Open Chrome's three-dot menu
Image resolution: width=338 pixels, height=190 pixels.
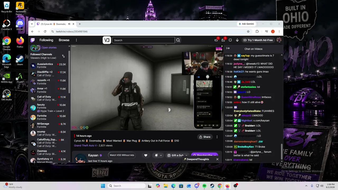(x=279, y=31)
